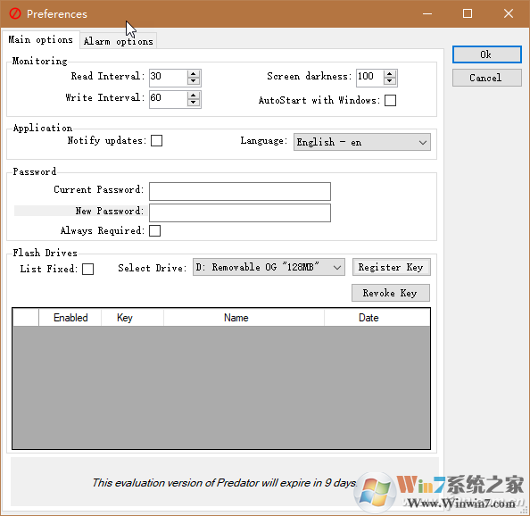This screenshot has width=530, height=516.
Task: Toggle the Notify updates checkbox
Action: pyautogui.click(x=156, y=141)
